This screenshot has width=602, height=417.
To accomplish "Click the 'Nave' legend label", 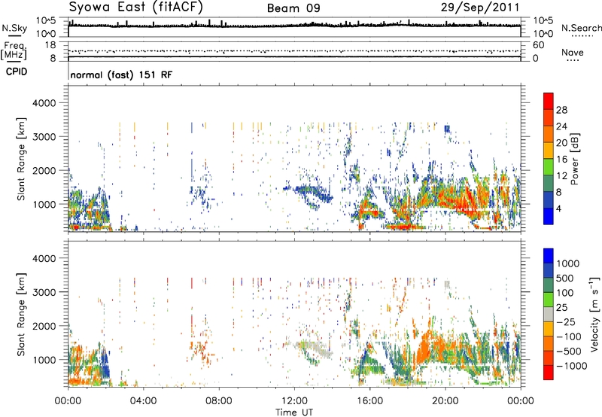I will pyautogui.click(x=573, y=52).
